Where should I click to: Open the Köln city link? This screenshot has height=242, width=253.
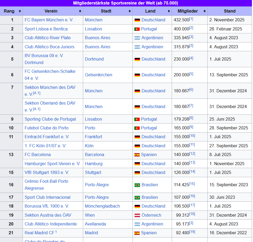(x=89, y=146)
